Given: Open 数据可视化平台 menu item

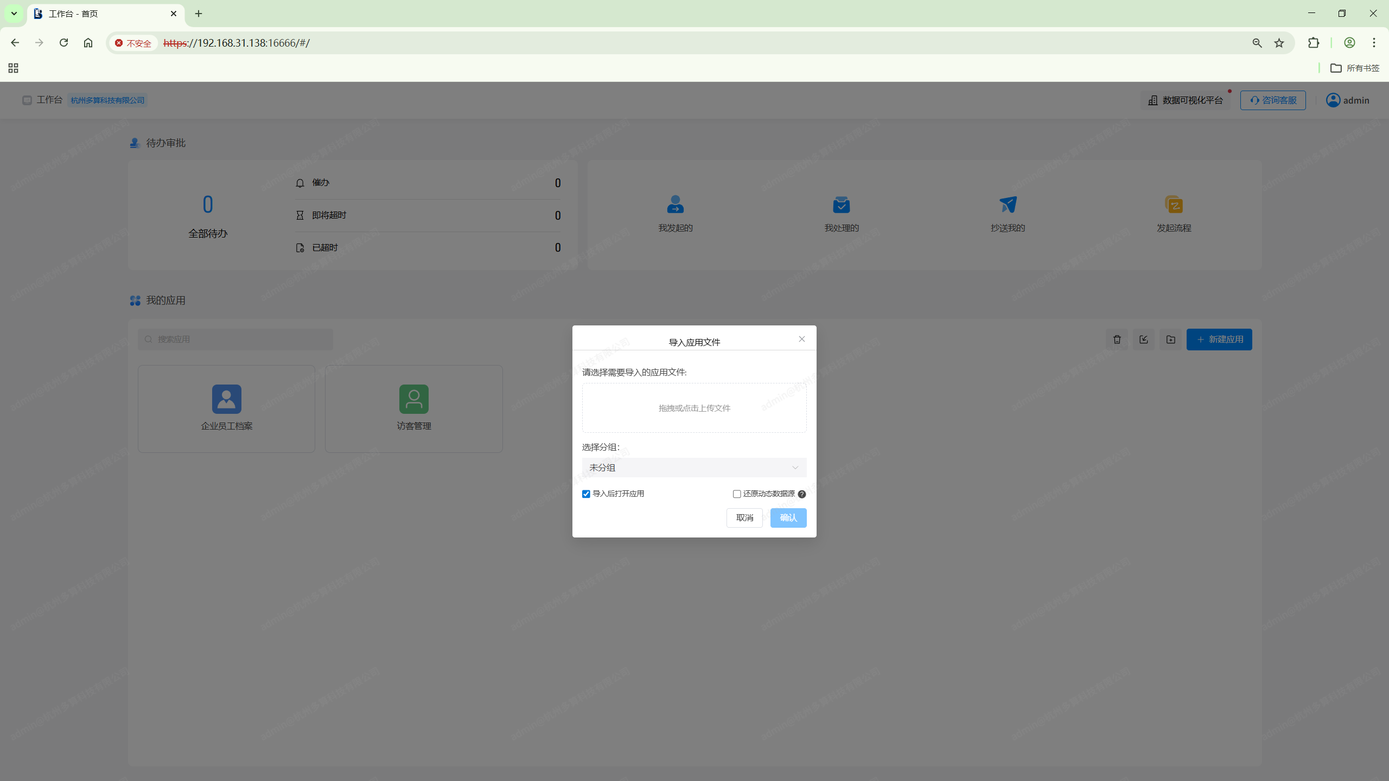Looking at the screenshot, I should [x=1186, y=100].
